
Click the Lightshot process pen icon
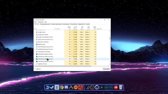(37, 64)
